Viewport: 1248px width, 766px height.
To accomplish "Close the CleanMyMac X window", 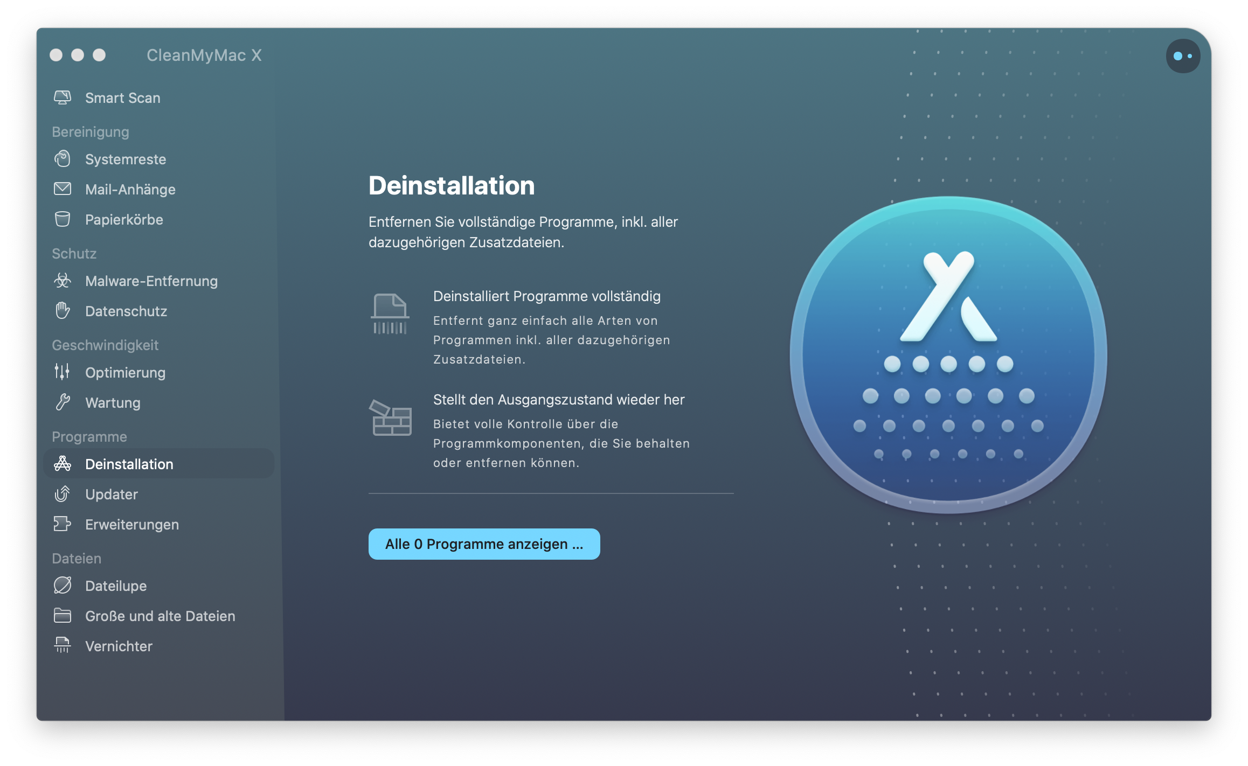I will click(x=56, y=55).
